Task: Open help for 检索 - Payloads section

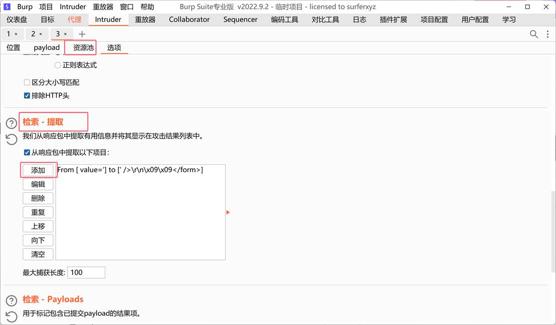Action: tap(12, 300)
